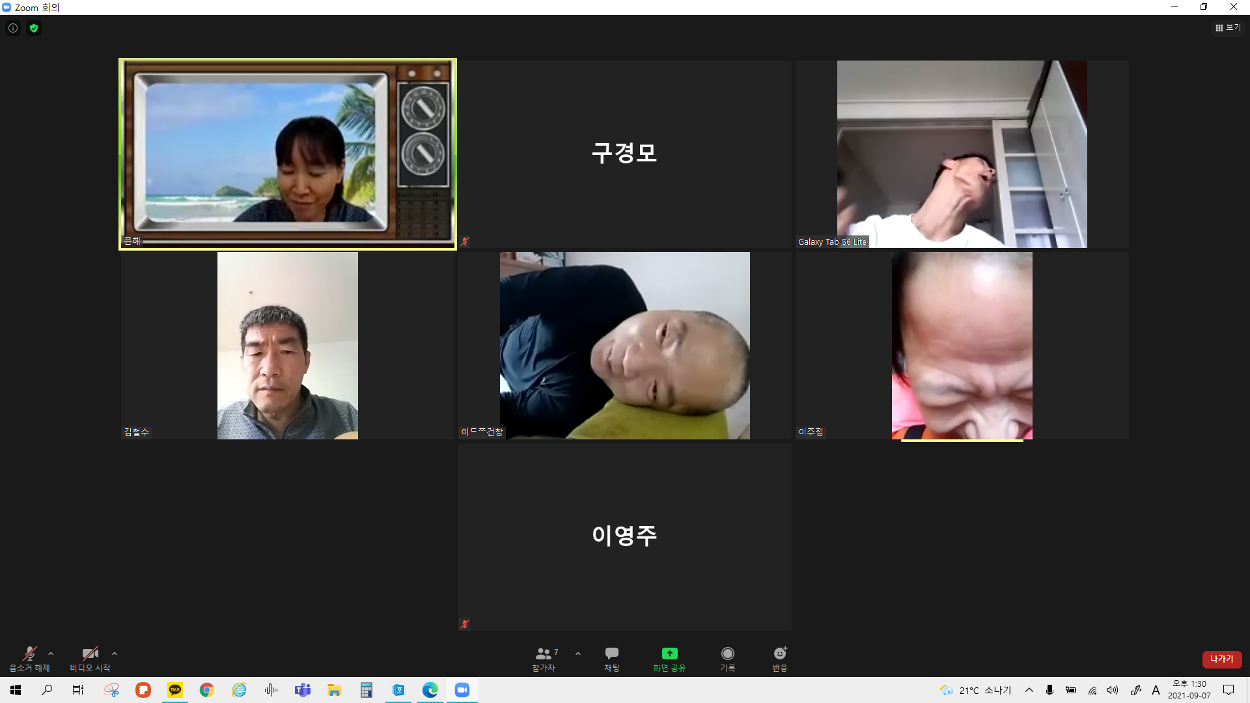Open Windows taskbar search
This screenshot has height=703, width=1250.
click(x=47, y=690)
